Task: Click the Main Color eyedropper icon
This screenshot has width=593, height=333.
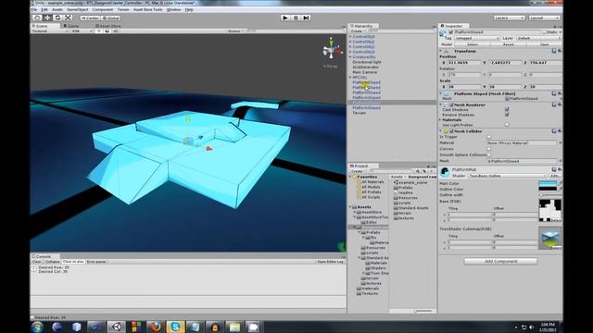Action: pyautogui.click(x=560, y=183)
